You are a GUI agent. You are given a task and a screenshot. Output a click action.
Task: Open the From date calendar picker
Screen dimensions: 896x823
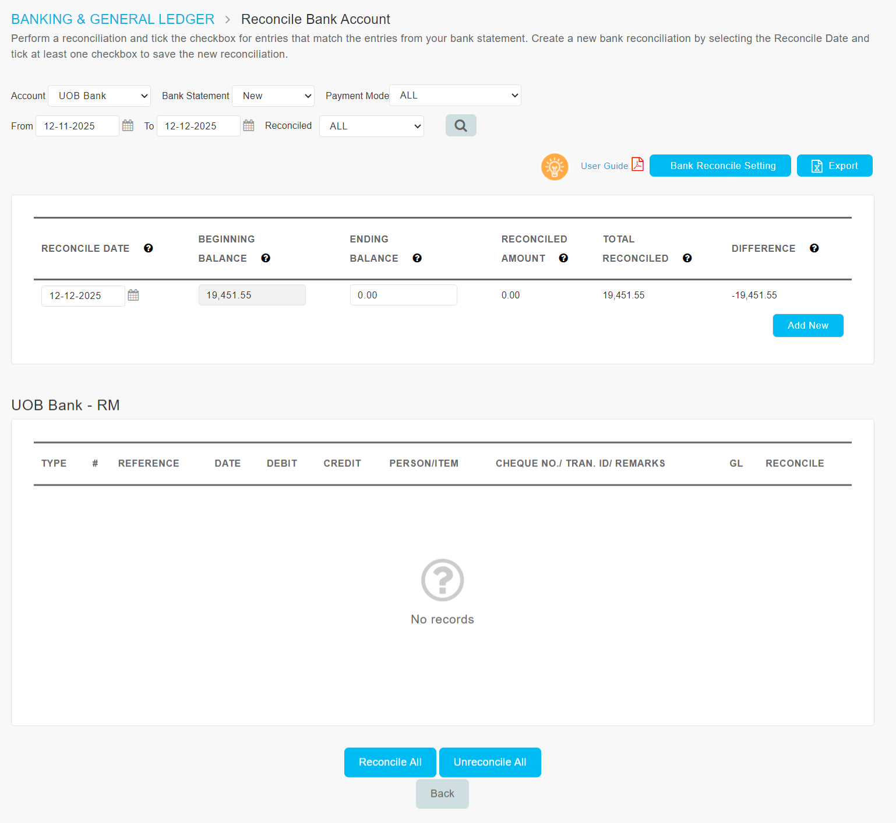(128, 125)
